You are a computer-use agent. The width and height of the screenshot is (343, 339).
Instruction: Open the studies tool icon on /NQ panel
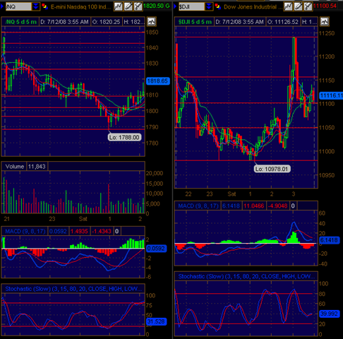pyautogui.click(x=138, y=6)
